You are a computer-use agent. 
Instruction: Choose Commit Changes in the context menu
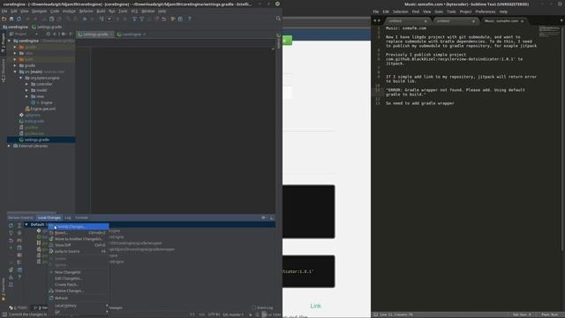[79, 227]
